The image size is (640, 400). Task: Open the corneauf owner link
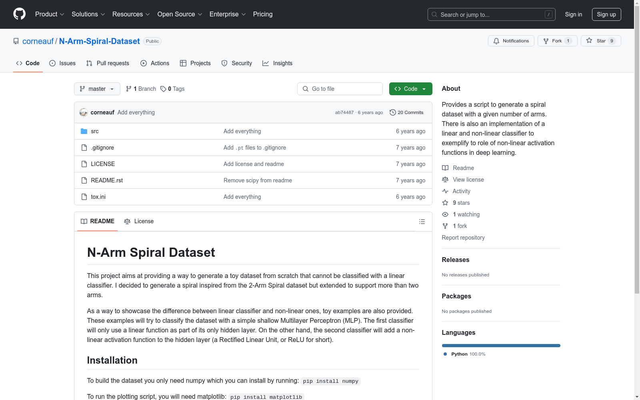[x=38, y=41]
